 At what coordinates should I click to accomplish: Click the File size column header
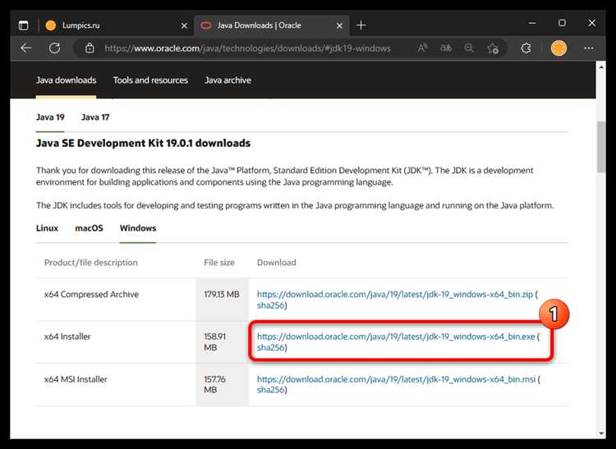click(218, 263)
